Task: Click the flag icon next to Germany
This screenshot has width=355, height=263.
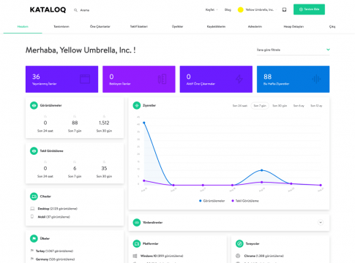Action: point(32,259)
